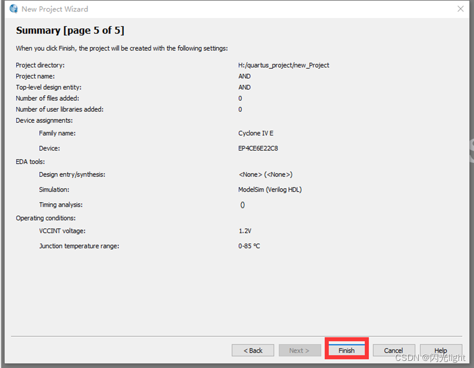Image resolution: width=474 pixels, height=368 pixels.
Task: Click the VCCINT voltage: label
Action: 62,231
